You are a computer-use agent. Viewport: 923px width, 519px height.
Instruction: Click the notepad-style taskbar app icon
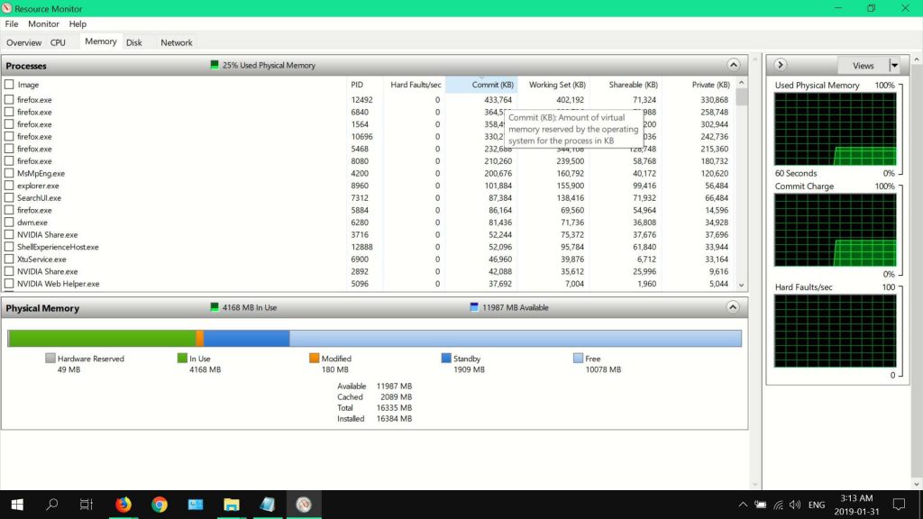(x=267, y=505)
